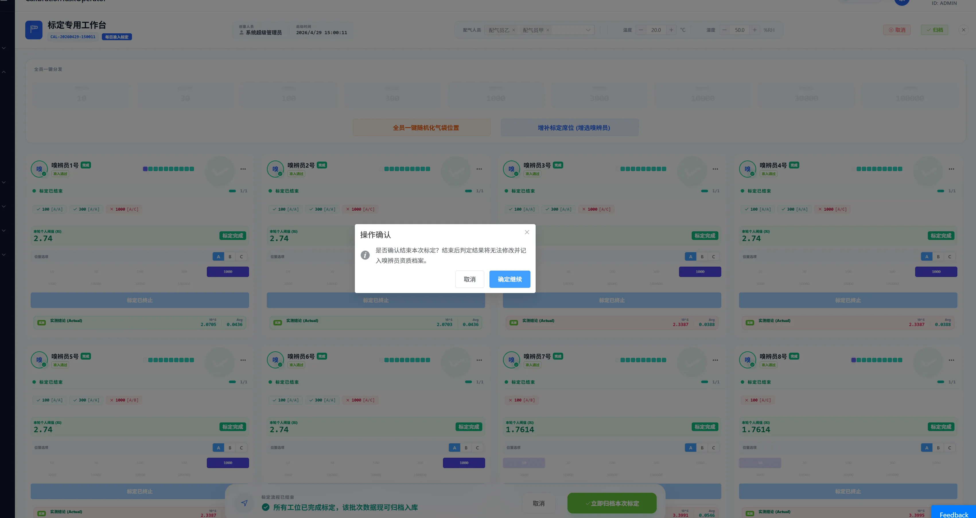Screen dimensions: 976x518
Task: Click avatar icon of 嗅辨员4号
Action: point(747,169)
